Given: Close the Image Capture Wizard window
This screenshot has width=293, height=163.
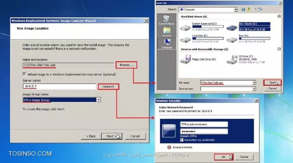Looking at the screenshot, I should (x=146, y=21).
